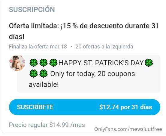Click the 'available!' word in promo message

coord(44,85)
